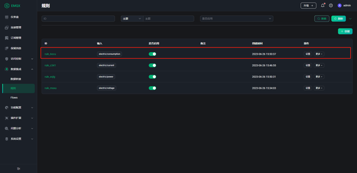Viewport: 357px width, 173px height.
Task: Collapse the filter panel chevron
Action: pos(350,19)
